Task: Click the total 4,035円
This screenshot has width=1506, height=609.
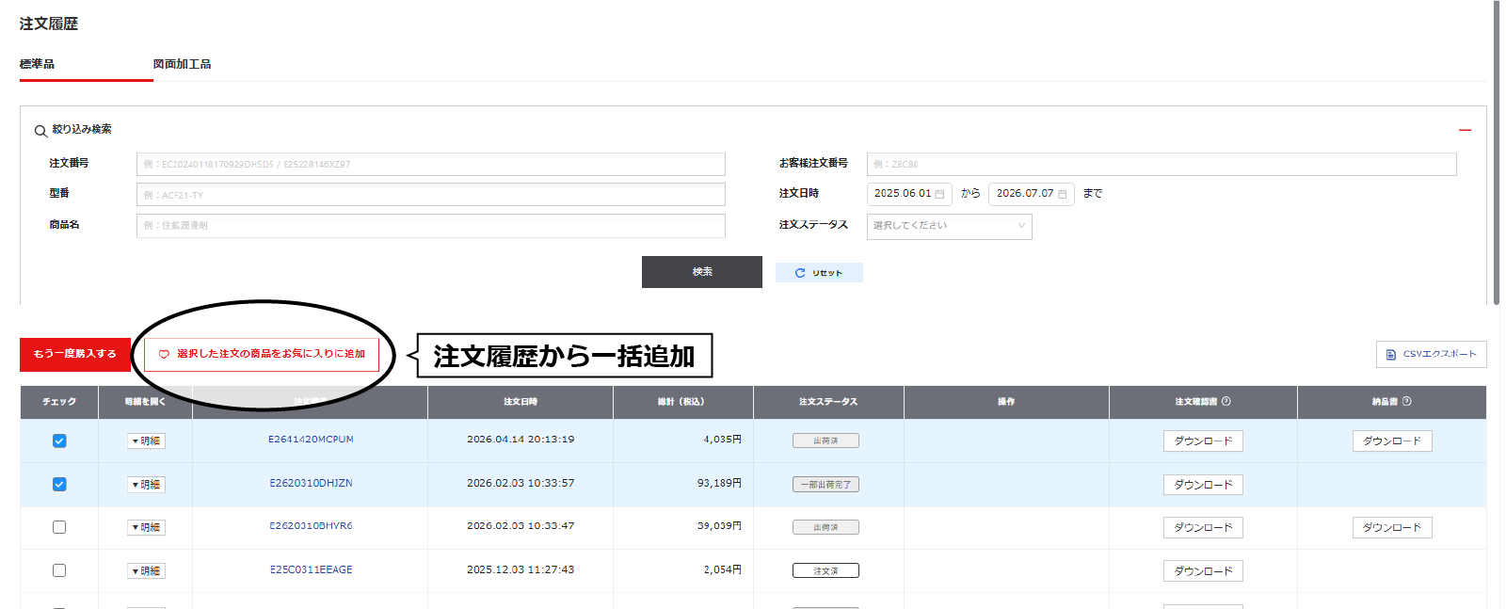Action: pos(722,440)
